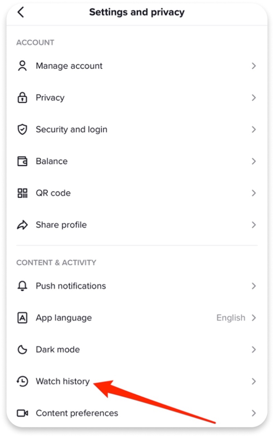Screen dimensions: 274x437
Task: Open the Watch history entry
Action: [x=63, y=381]
